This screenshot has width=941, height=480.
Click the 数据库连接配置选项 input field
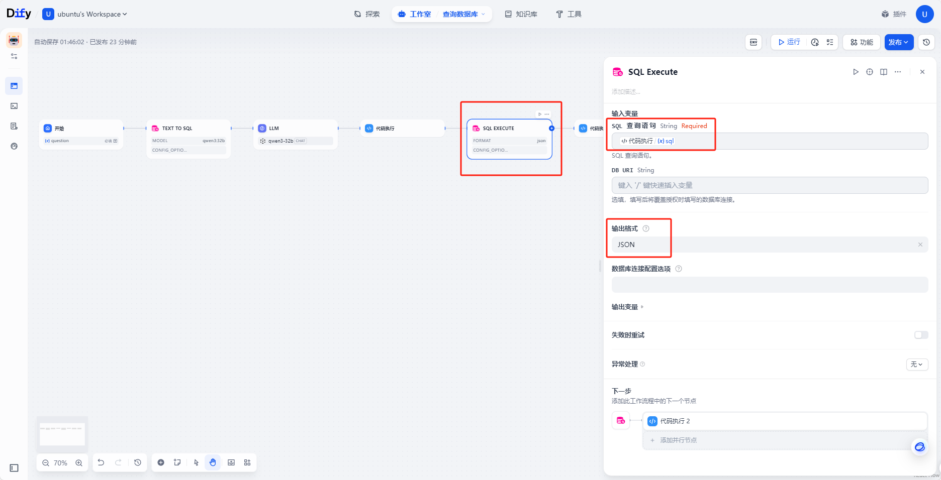coord(770,285)
